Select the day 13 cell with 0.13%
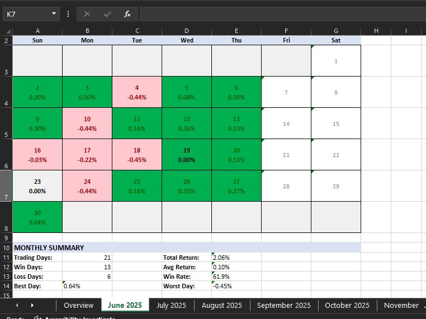This screenshot has width=426, height=319. point(236,123)
